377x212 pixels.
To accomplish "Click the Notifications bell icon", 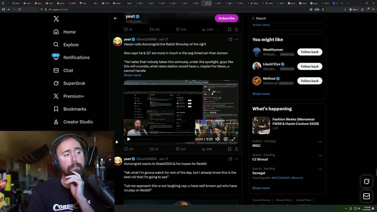I will point(56,57).
